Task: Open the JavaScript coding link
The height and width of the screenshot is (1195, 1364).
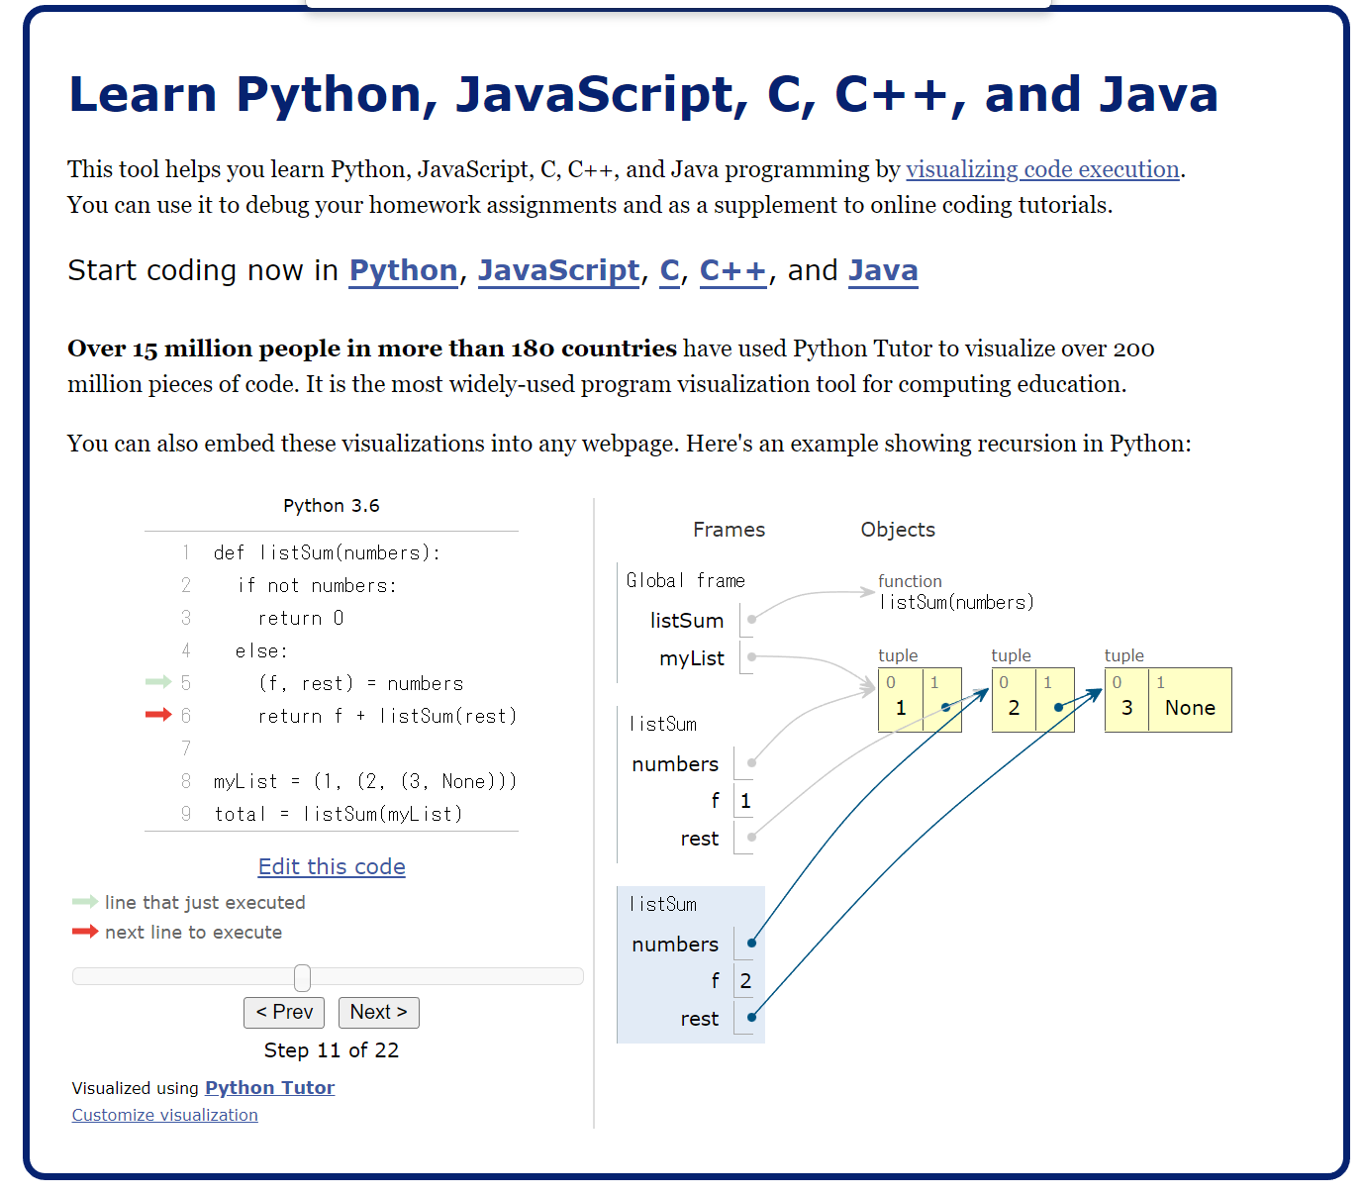Action: click(559, 270)
